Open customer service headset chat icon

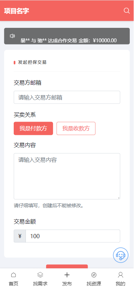click(120, 255)
